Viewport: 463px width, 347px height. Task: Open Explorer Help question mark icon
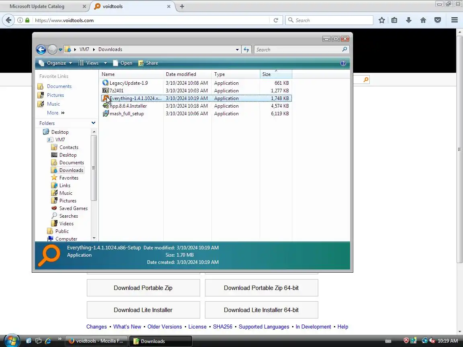[343, 63]
